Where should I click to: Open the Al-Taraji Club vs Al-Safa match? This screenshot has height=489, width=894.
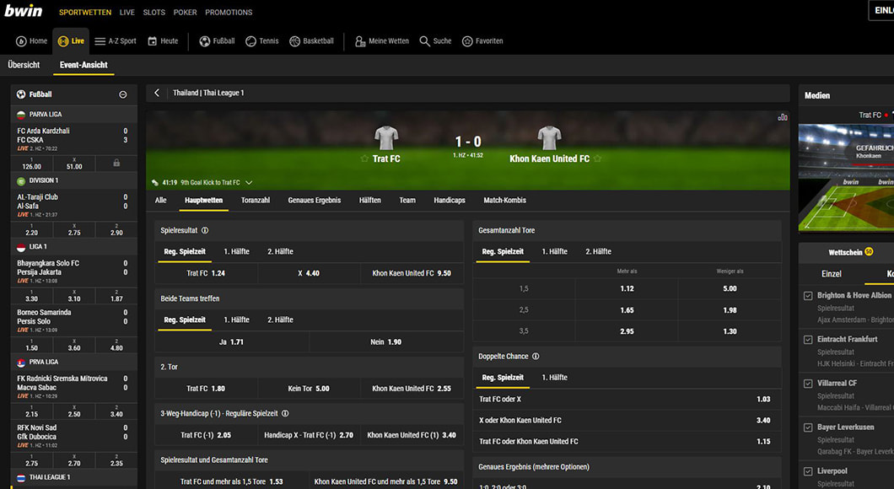click(x=73, y=206)
